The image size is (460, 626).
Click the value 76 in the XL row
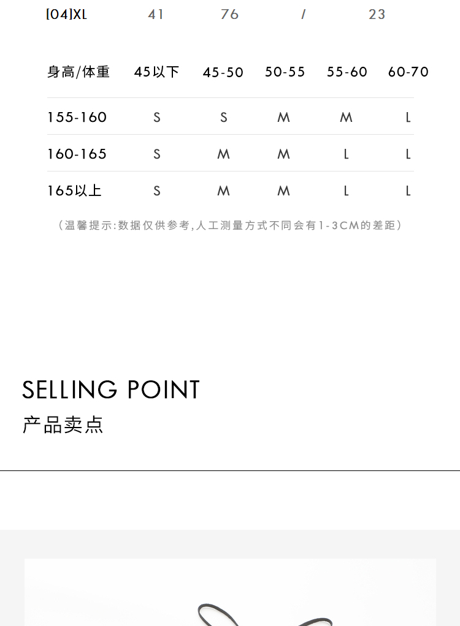coord(229,14)
